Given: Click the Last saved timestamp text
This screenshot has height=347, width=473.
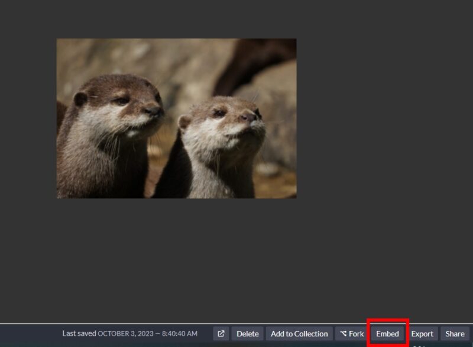Looking at the screenshot, I should pyautogui.click(x=129, y=333).
